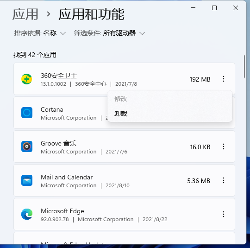Open more options for 360安全卫士

point(224,79)
